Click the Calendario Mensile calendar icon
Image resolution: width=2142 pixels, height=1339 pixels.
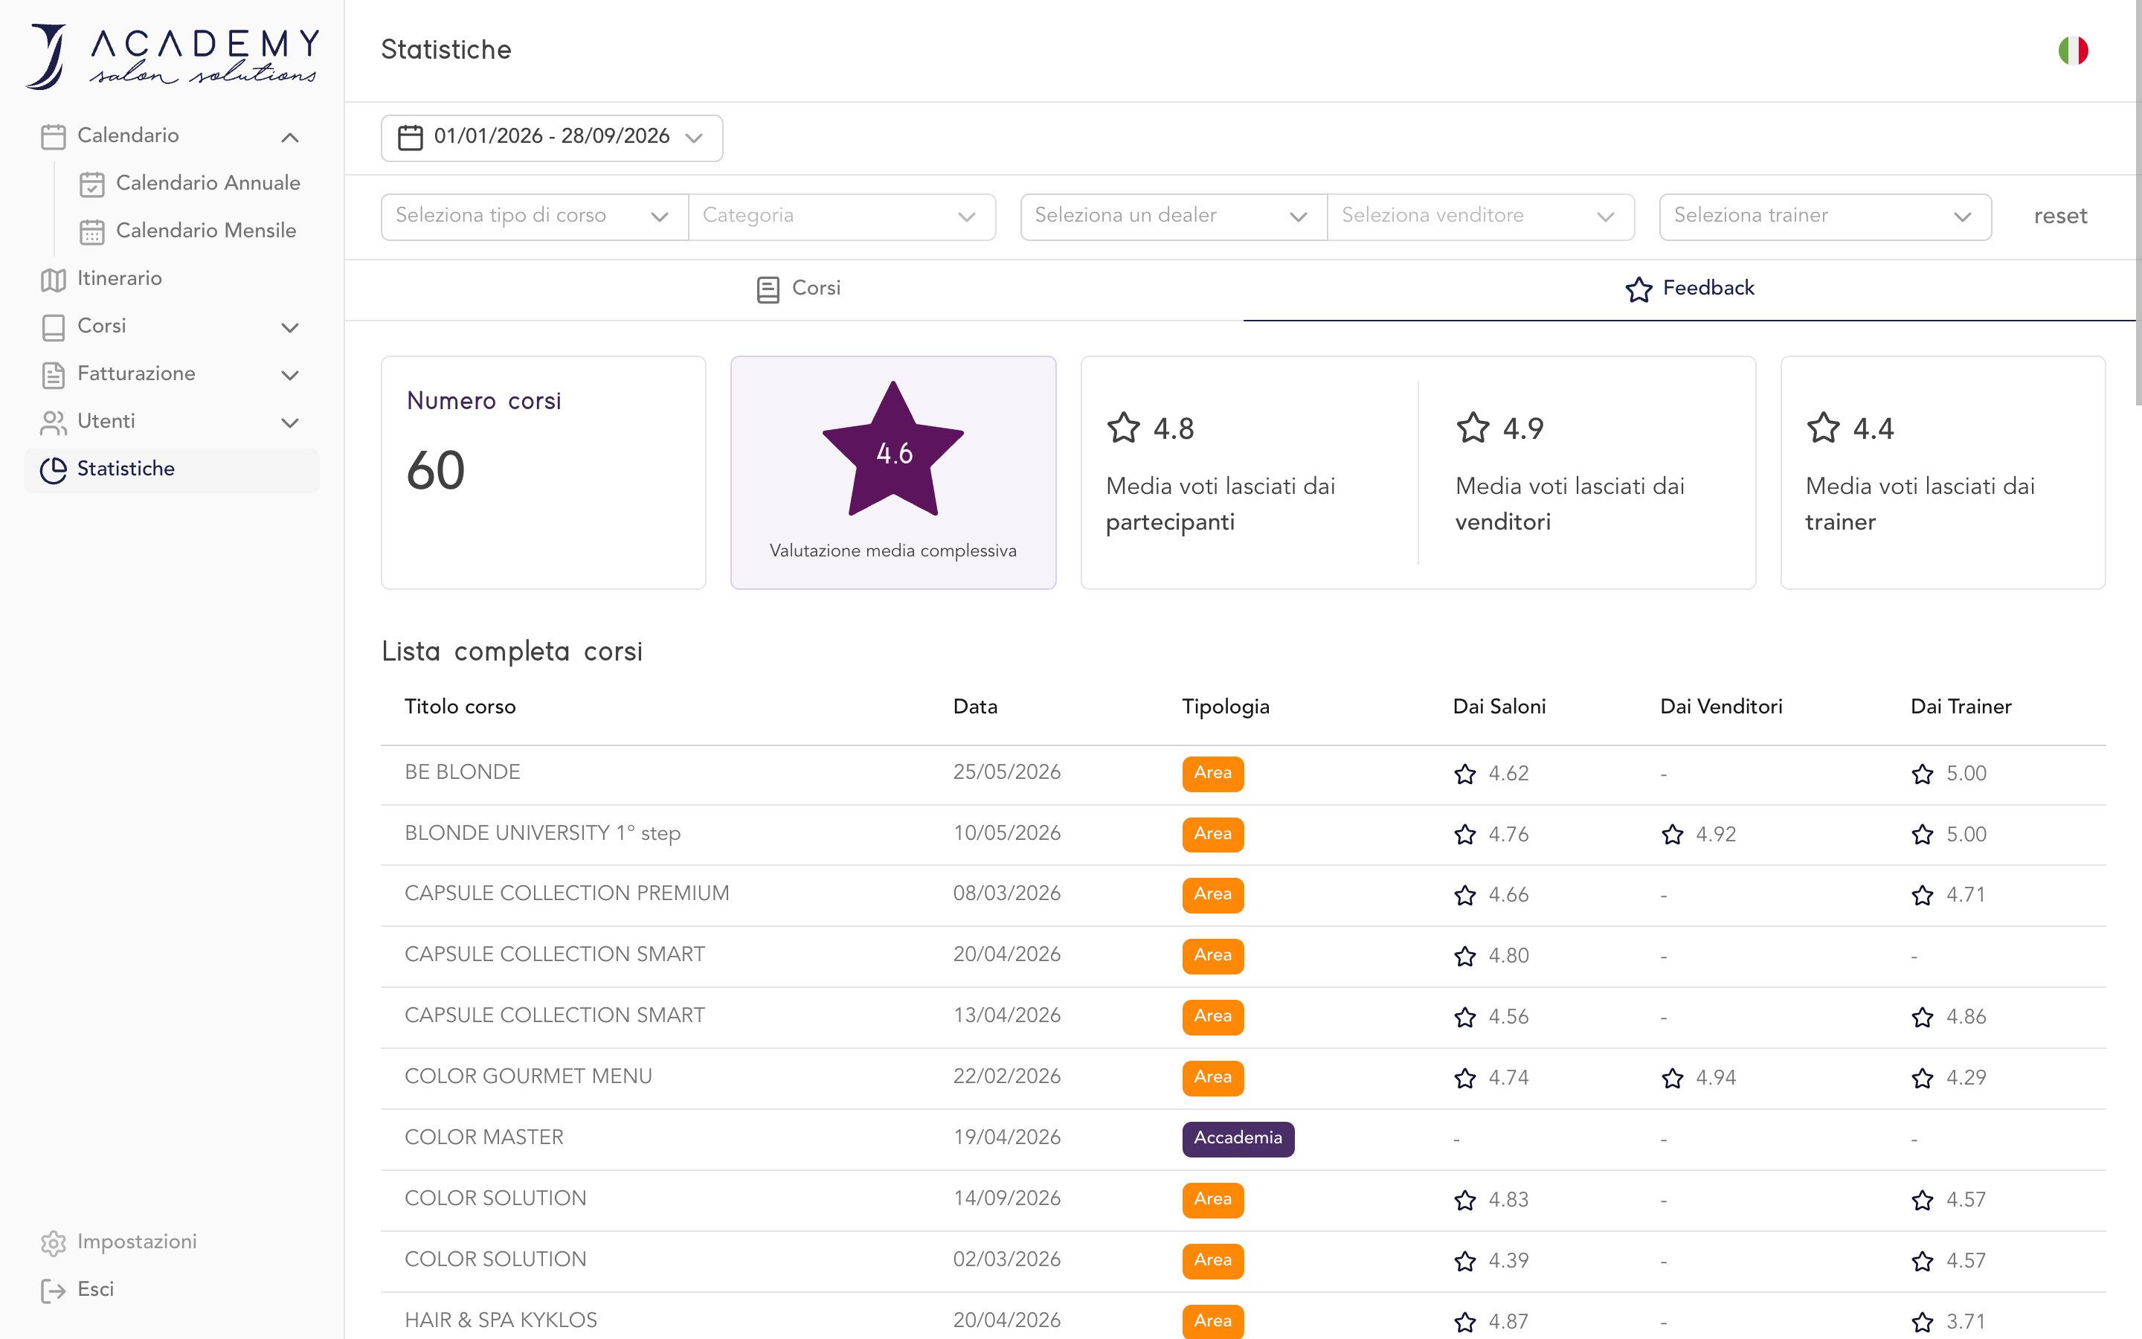click(92, 232)
